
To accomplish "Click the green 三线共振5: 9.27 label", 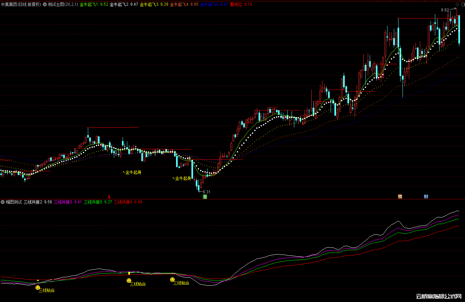I will tap(98, 202).
